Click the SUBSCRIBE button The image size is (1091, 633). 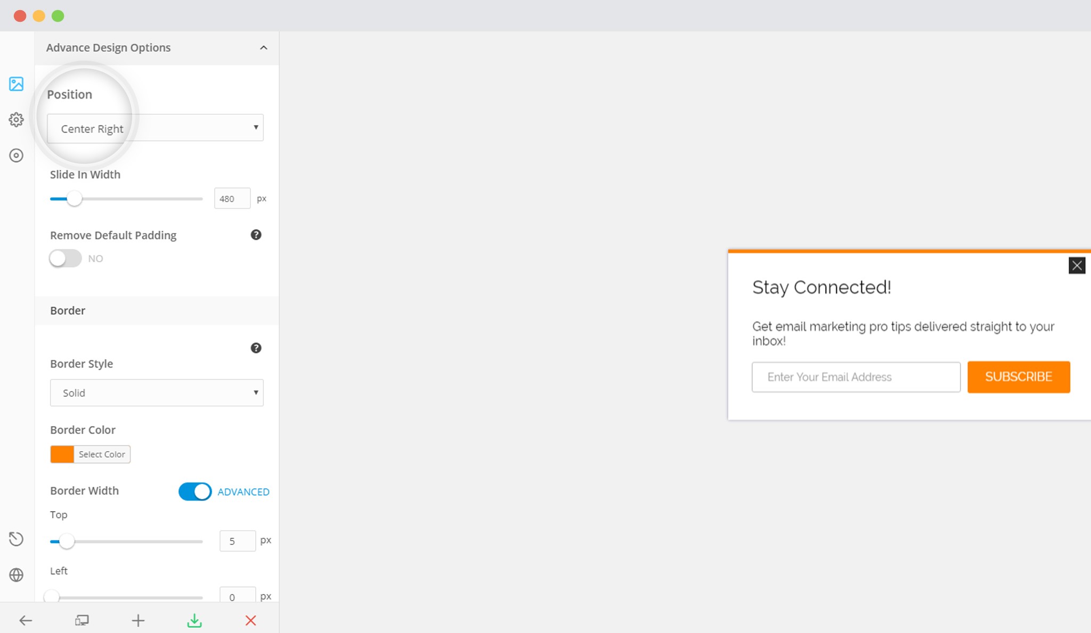click(x=1019, y=377)
